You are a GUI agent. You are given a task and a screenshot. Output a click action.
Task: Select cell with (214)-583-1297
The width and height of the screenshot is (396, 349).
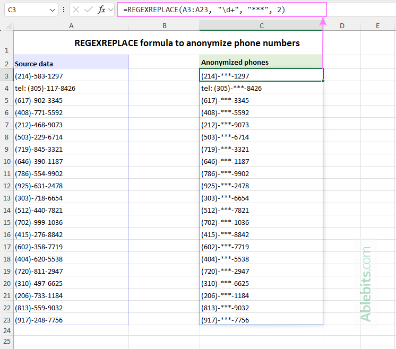(x=71, y=75)
